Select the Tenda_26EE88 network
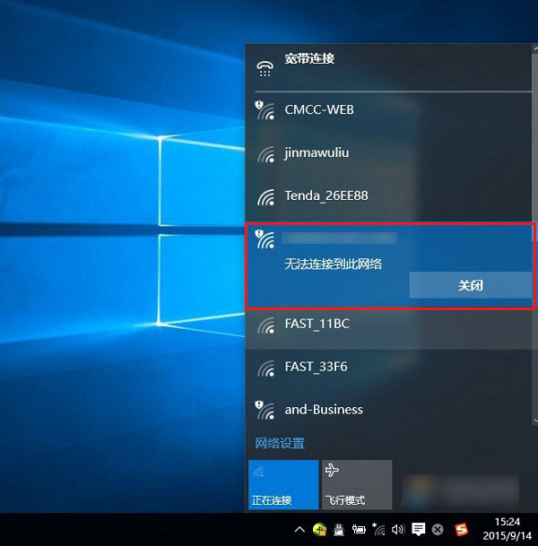Viewport: 538px width, 546px height. pos(325,195)
